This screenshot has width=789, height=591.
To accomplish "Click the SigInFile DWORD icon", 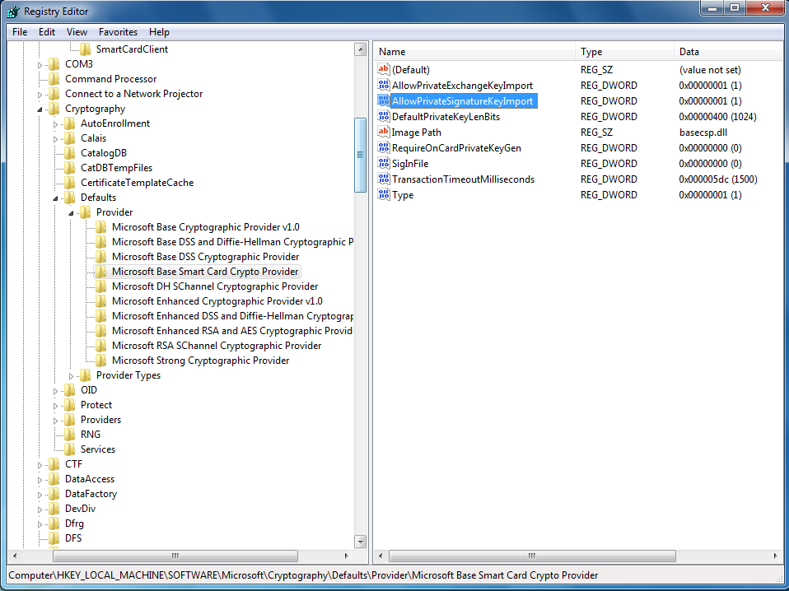I will [x=384, y=163].
